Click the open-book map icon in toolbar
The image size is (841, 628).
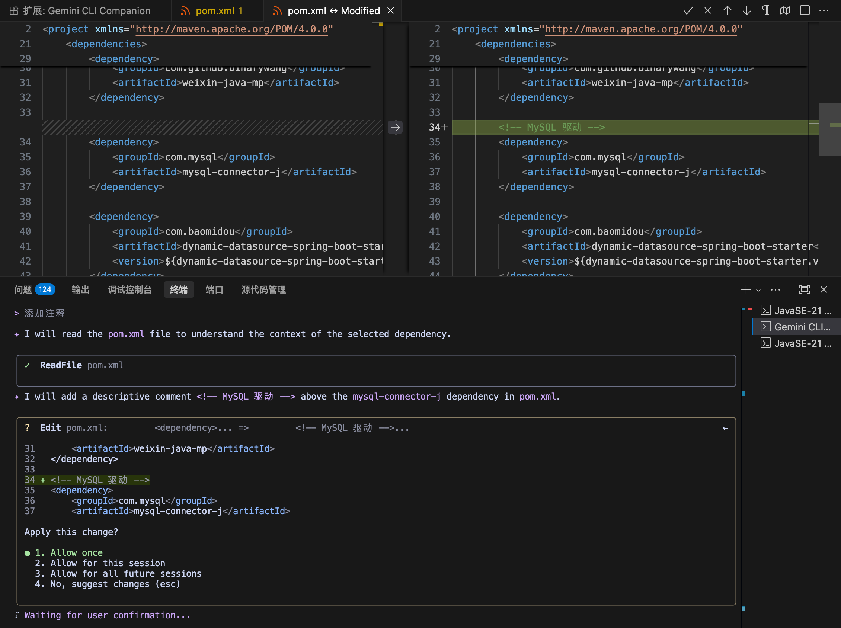coord(785,11)
